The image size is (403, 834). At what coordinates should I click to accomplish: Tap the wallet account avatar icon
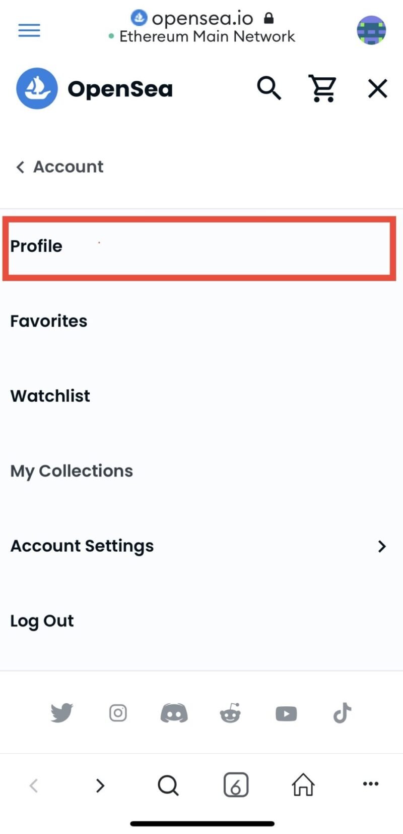pyautogui.click(x=371, y=30)
